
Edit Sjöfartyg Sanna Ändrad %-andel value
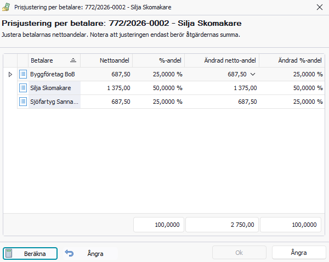(292, 102)
